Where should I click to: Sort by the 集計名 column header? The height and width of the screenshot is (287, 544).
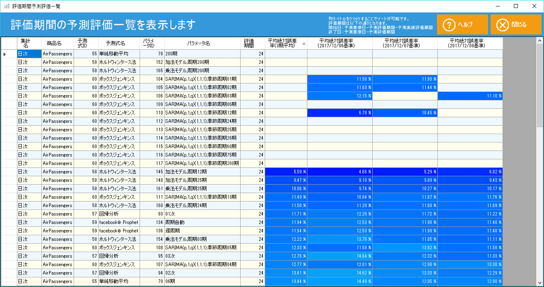tap(29, 43)
